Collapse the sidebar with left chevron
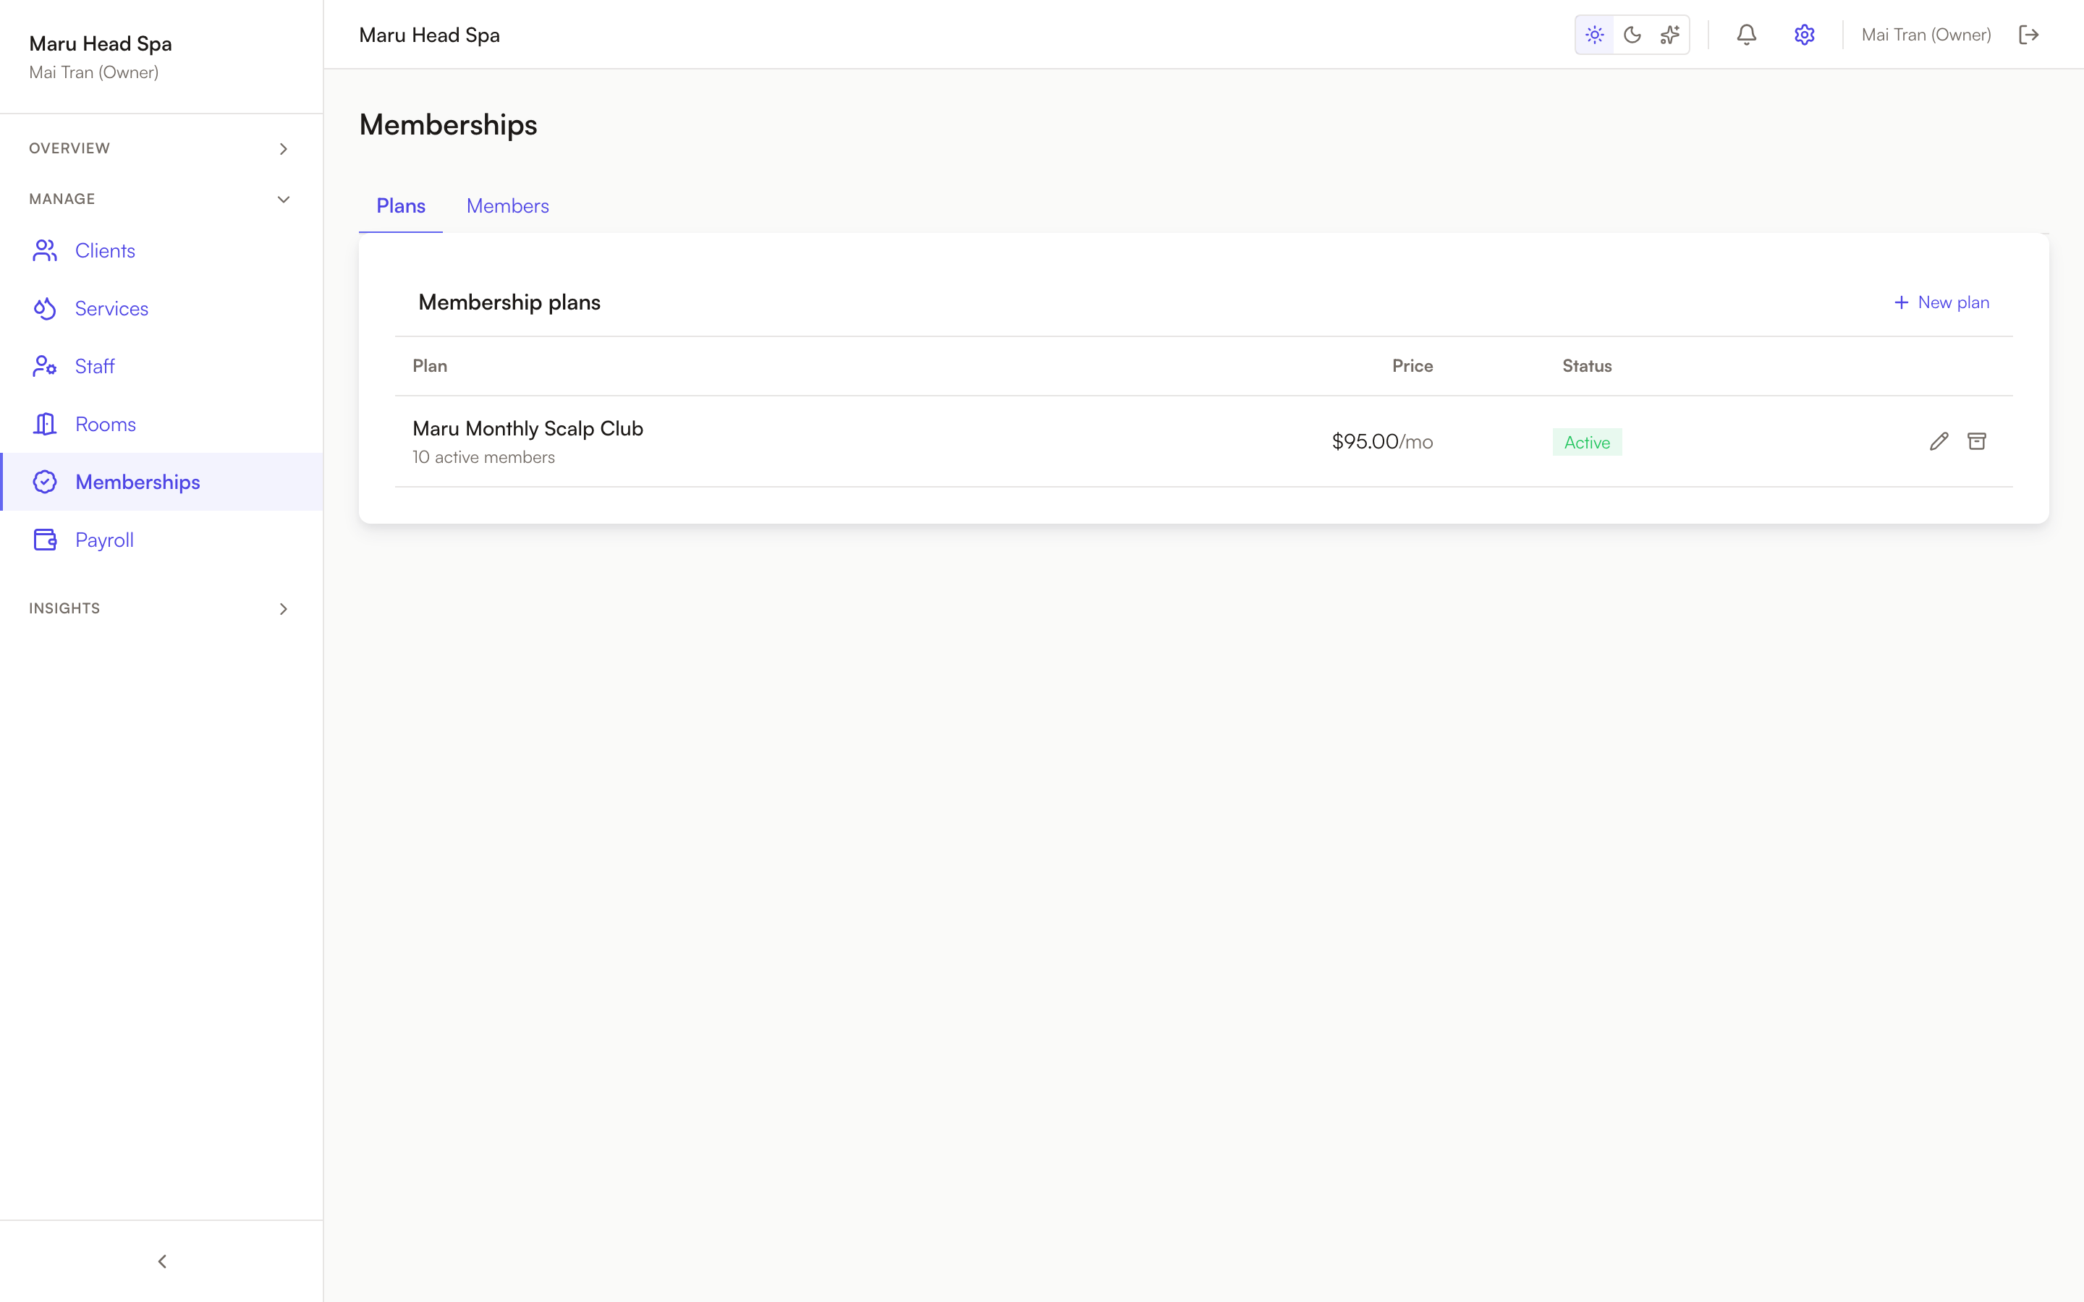This screenshot has height=1302, width=2084. click(x=162, y=1261)
